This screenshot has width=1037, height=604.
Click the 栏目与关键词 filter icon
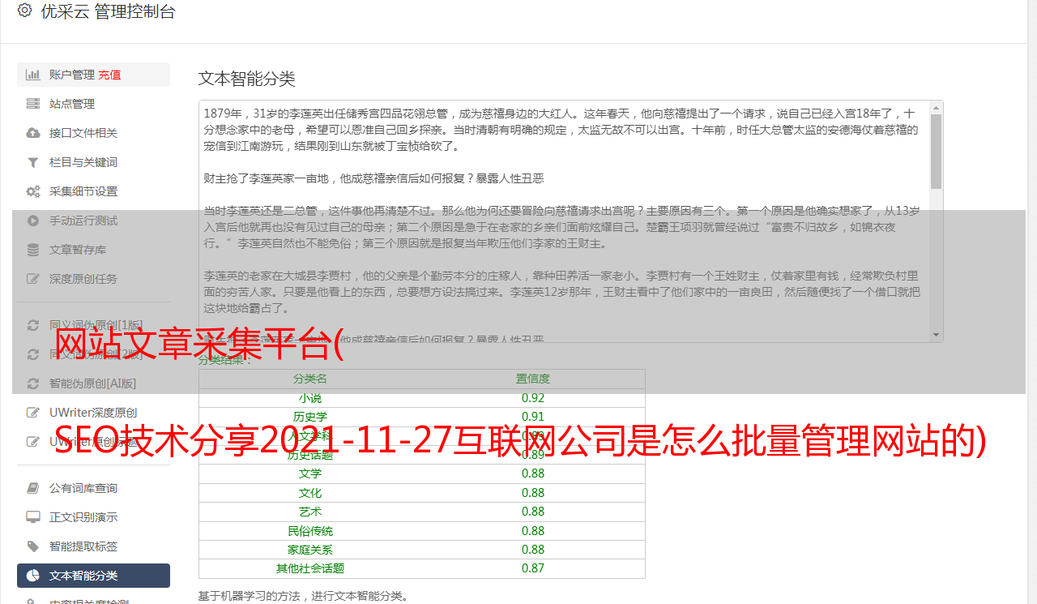(x=33, y=162)
